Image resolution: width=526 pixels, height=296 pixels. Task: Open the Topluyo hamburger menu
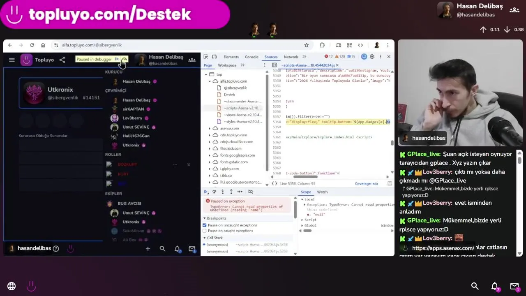12,60
